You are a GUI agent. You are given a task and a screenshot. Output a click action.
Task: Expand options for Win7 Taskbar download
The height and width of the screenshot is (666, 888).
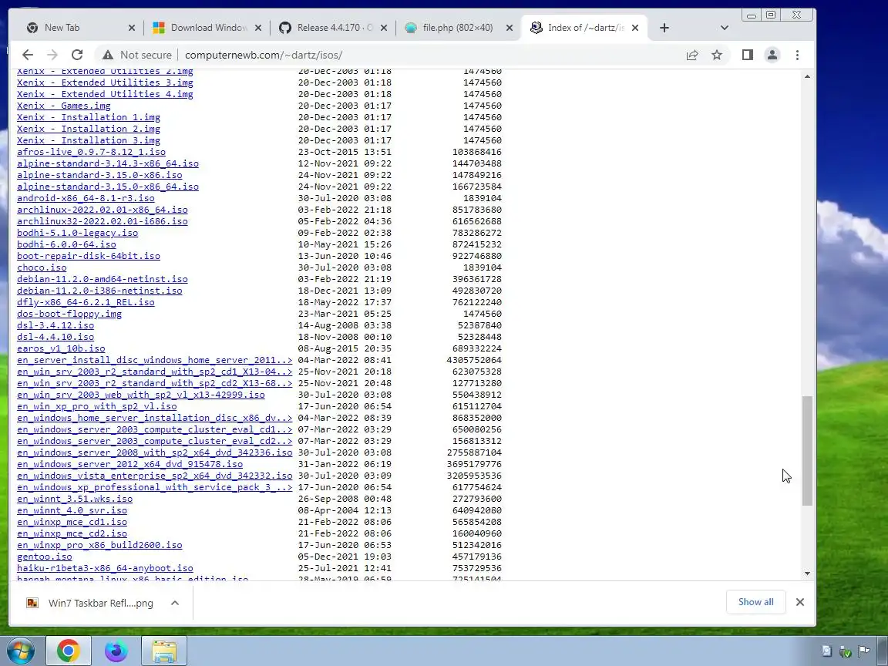pyautogui.click(x=175, y=603)
